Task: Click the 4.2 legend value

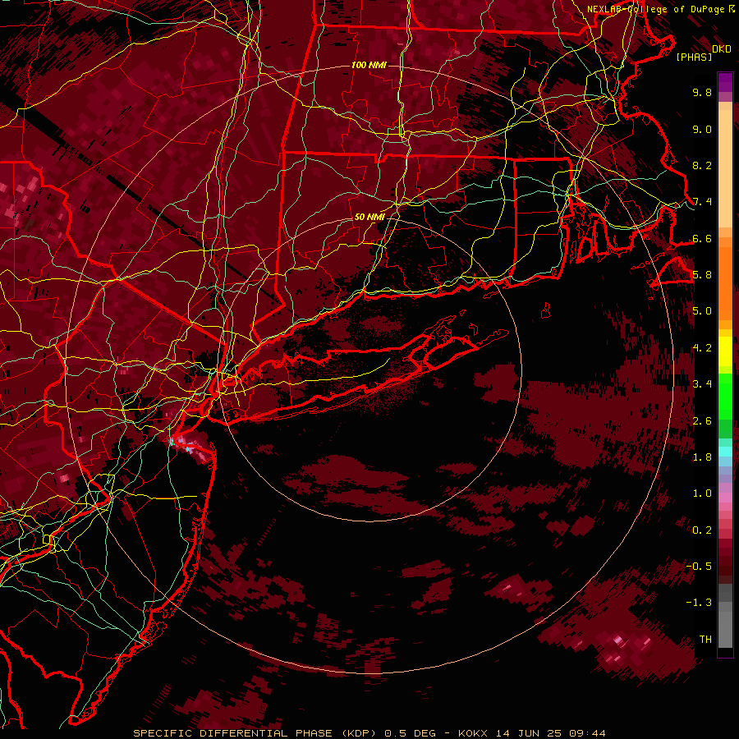Action: point(702,348)
